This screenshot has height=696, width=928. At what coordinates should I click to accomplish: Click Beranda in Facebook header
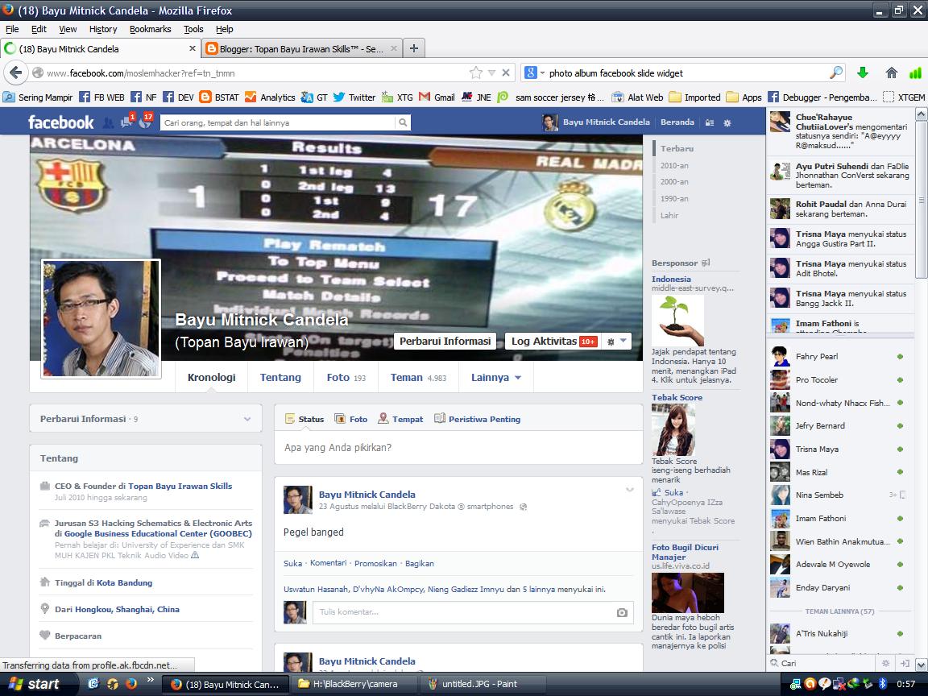(x=677, y=122)
